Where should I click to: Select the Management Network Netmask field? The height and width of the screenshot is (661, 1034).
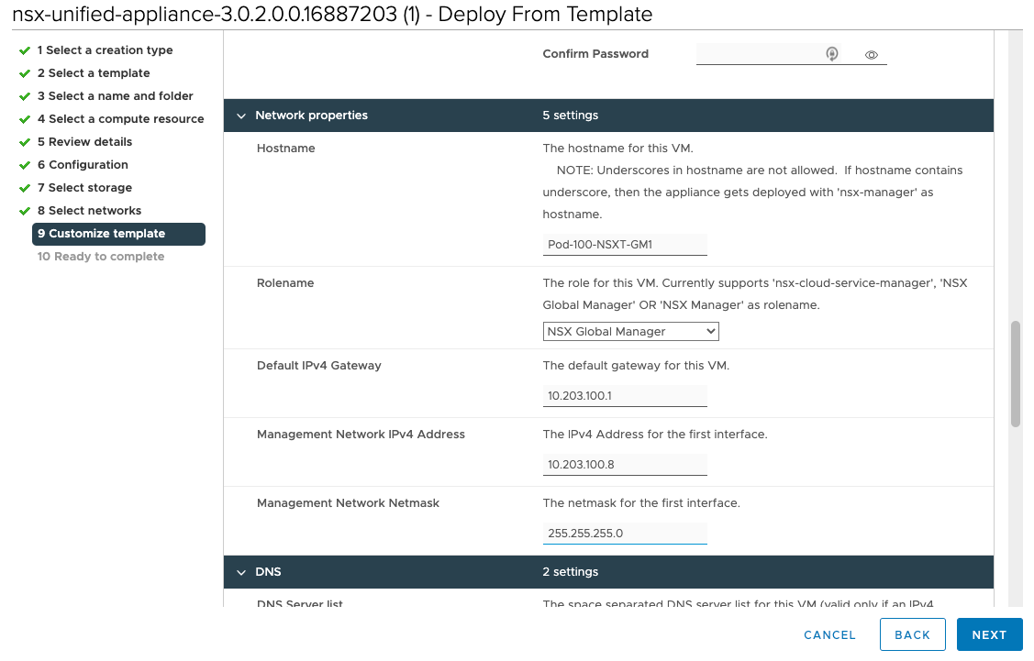coord(625,534)
